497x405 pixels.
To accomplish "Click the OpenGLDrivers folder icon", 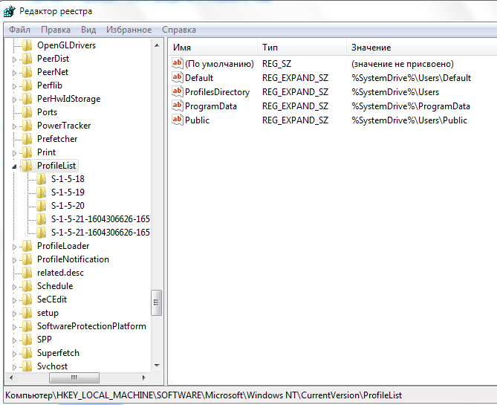I will [x=27, y=45].
